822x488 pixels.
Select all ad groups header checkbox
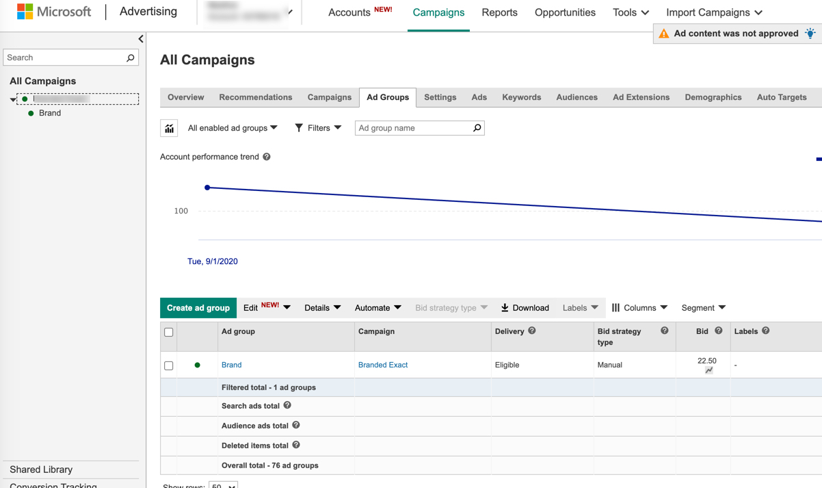click(169, 332)
